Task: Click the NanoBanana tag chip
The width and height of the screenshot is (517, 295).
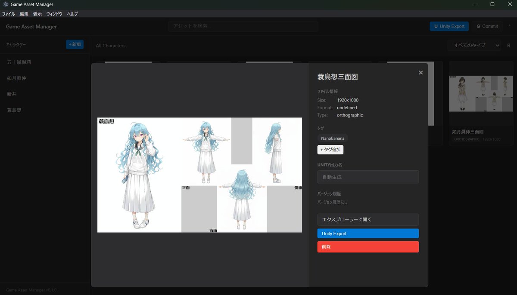Action: click(332, 138)
